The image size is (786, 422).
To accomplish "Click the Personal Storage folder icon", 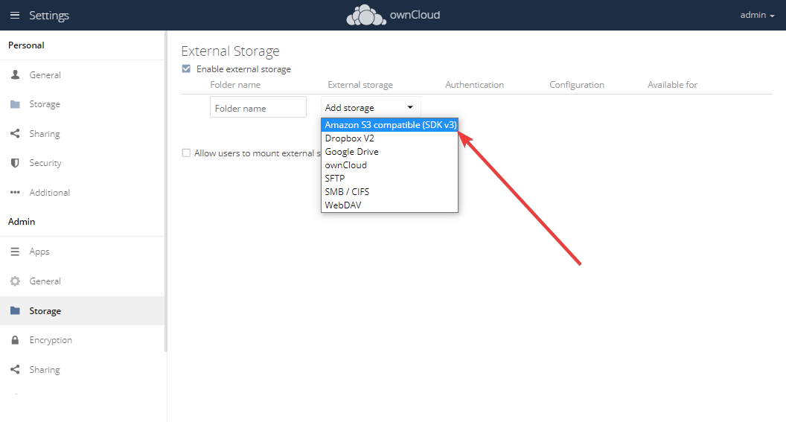I will pos(15,105).
